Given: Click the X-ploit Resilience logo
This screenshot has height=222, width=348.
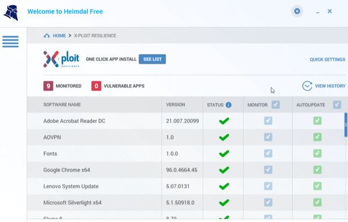Looking at the screenshot, I should click(61, 59).
